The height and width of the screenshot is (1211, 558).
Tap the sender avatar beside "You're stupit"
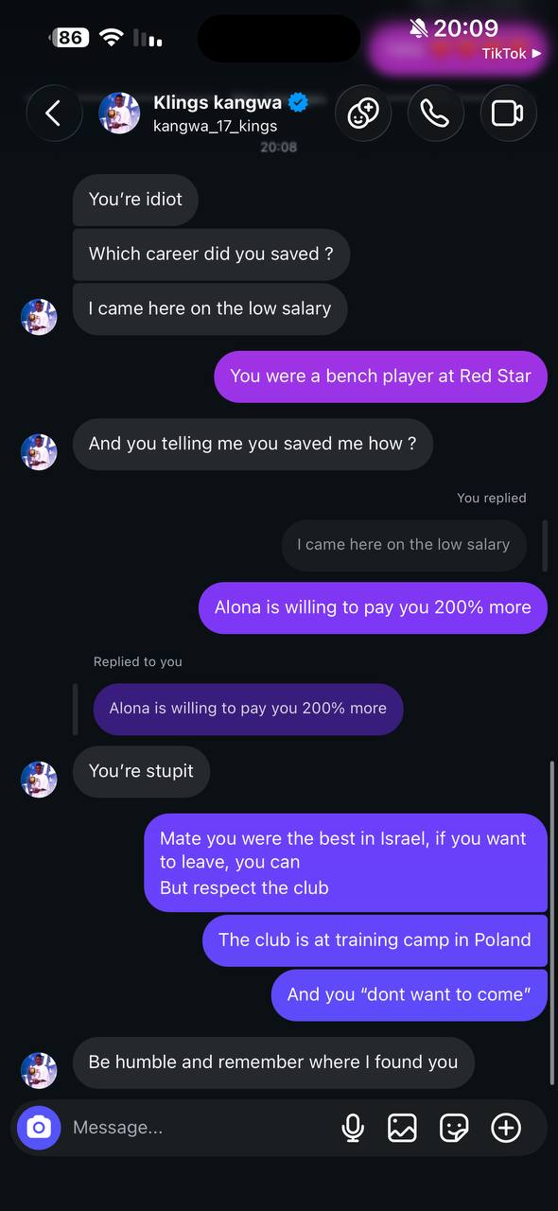point(39,779)
